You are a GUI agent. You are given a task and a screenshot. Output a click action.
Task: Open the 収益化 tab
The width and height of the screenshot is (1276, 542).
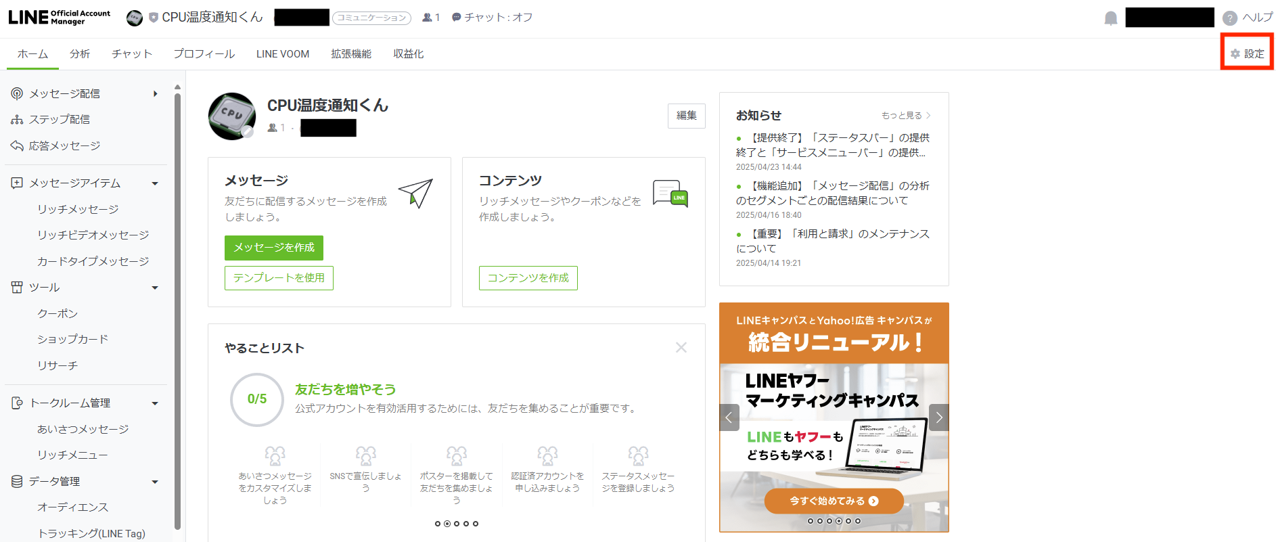(x=409, y=54)
